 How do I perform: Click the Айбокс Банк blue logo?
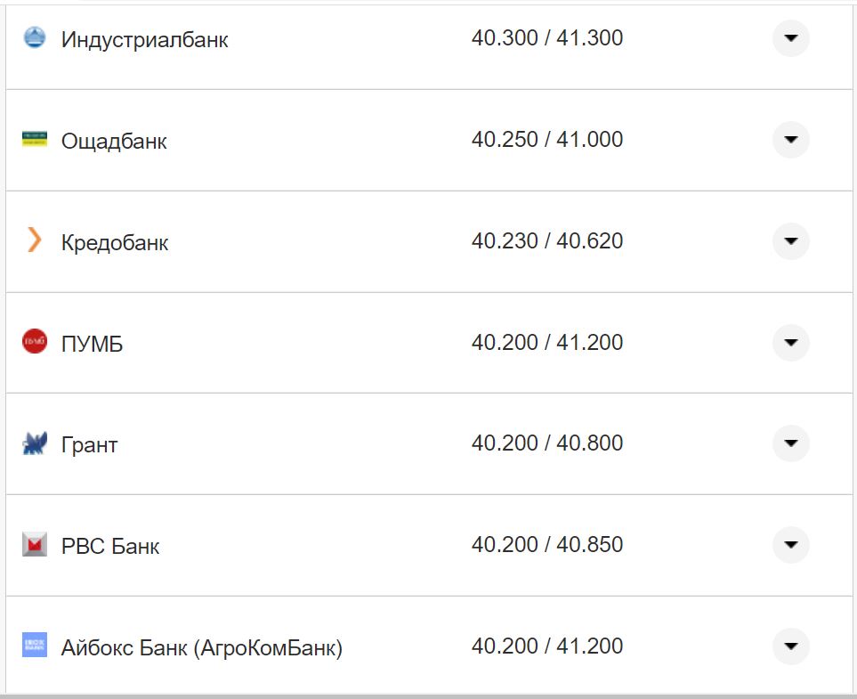(x=34, y=646)
